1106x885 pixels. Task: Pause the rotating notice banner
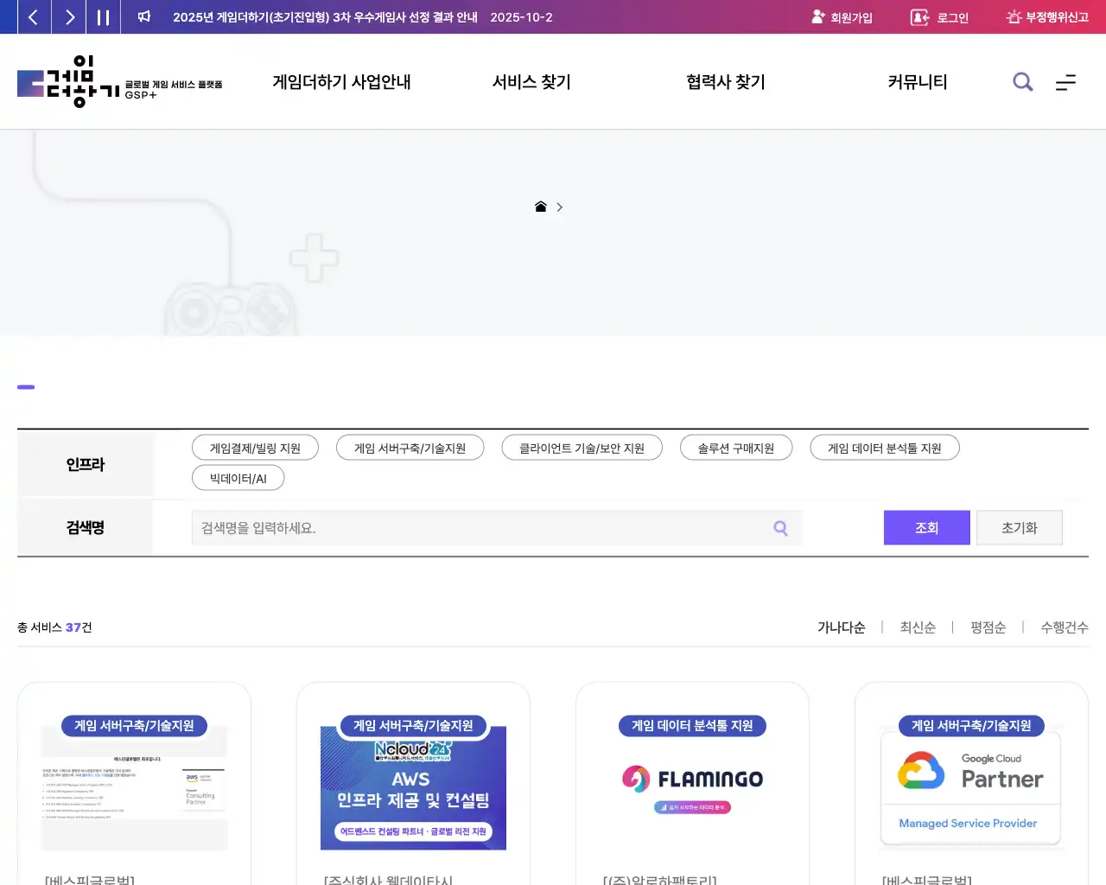[x=103, y=16]
